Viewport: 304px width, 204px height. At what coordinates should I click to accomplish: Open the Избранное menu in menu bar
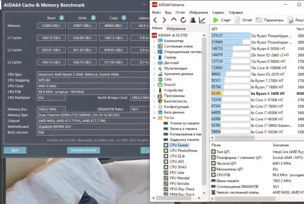pos(199,13)
